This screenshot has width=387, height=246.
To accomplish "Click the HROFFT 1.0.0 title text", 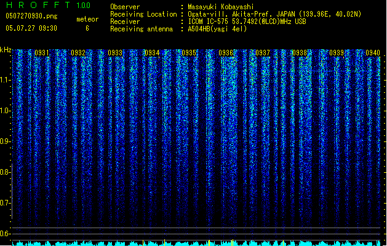I will coord(48,5).
